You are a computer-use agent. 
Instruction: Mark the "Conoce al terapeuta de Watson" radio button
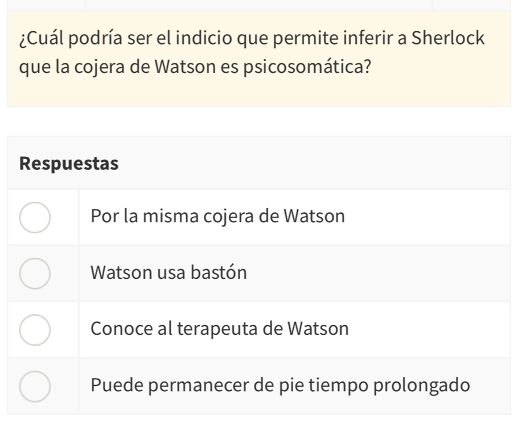coord(35,330)
